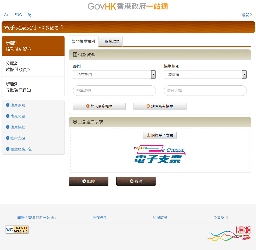
Task: Click the arrow icon next to 常見問題
Action: tap(8, 116)
